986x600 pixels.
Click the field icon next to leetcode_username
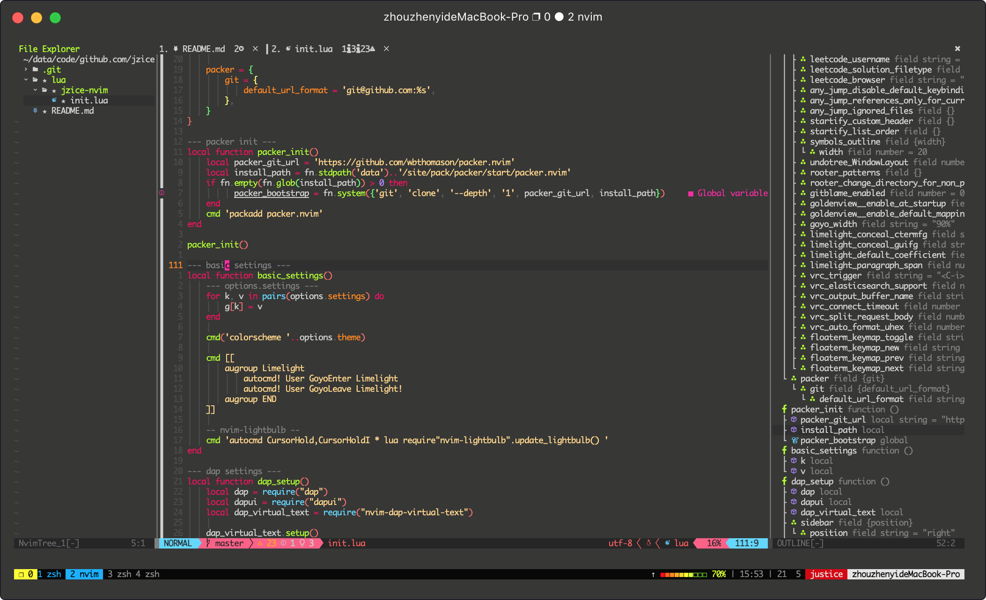[x=803, y=59]
